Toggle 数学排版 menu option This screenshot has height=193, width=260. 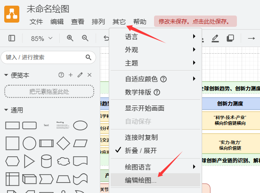pyautogui.click(x=155, y=92)
